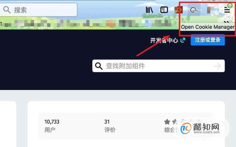Click the green update badge arrow
The image size is (236, 147).
pyautogui.click(x=230, y=6)
